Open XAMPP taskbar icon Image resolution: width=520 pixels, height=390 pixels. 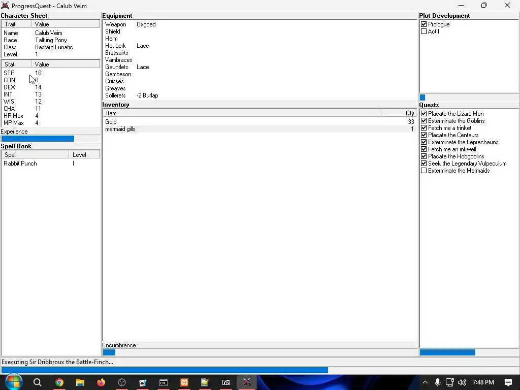184,382
